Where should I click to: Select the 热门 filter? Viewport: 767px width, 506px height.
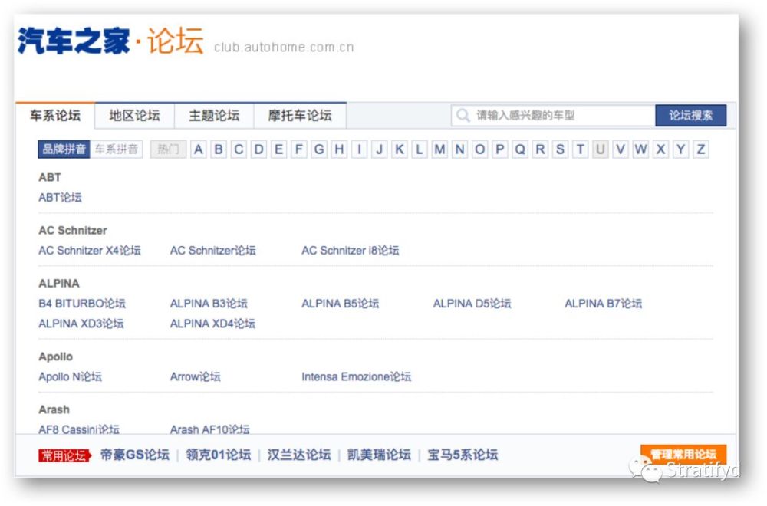click(x=168, y=149)
